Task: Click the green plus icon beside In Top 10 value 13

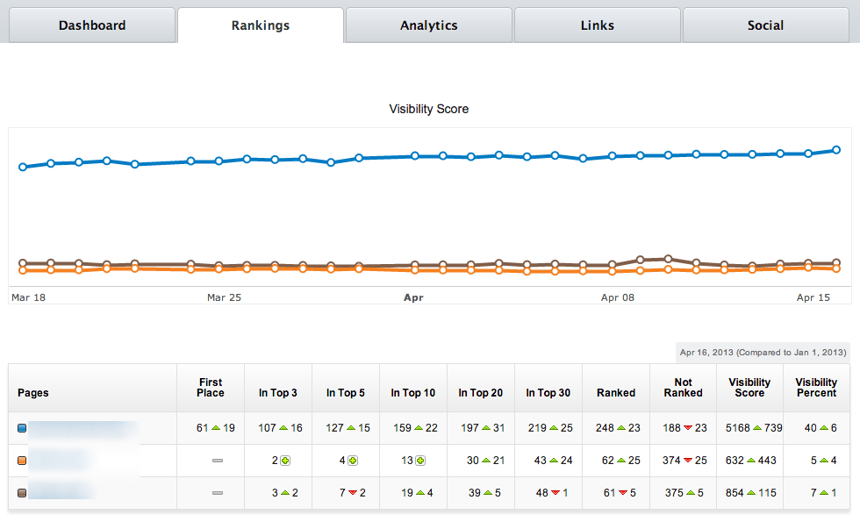Action: (420, 461)
